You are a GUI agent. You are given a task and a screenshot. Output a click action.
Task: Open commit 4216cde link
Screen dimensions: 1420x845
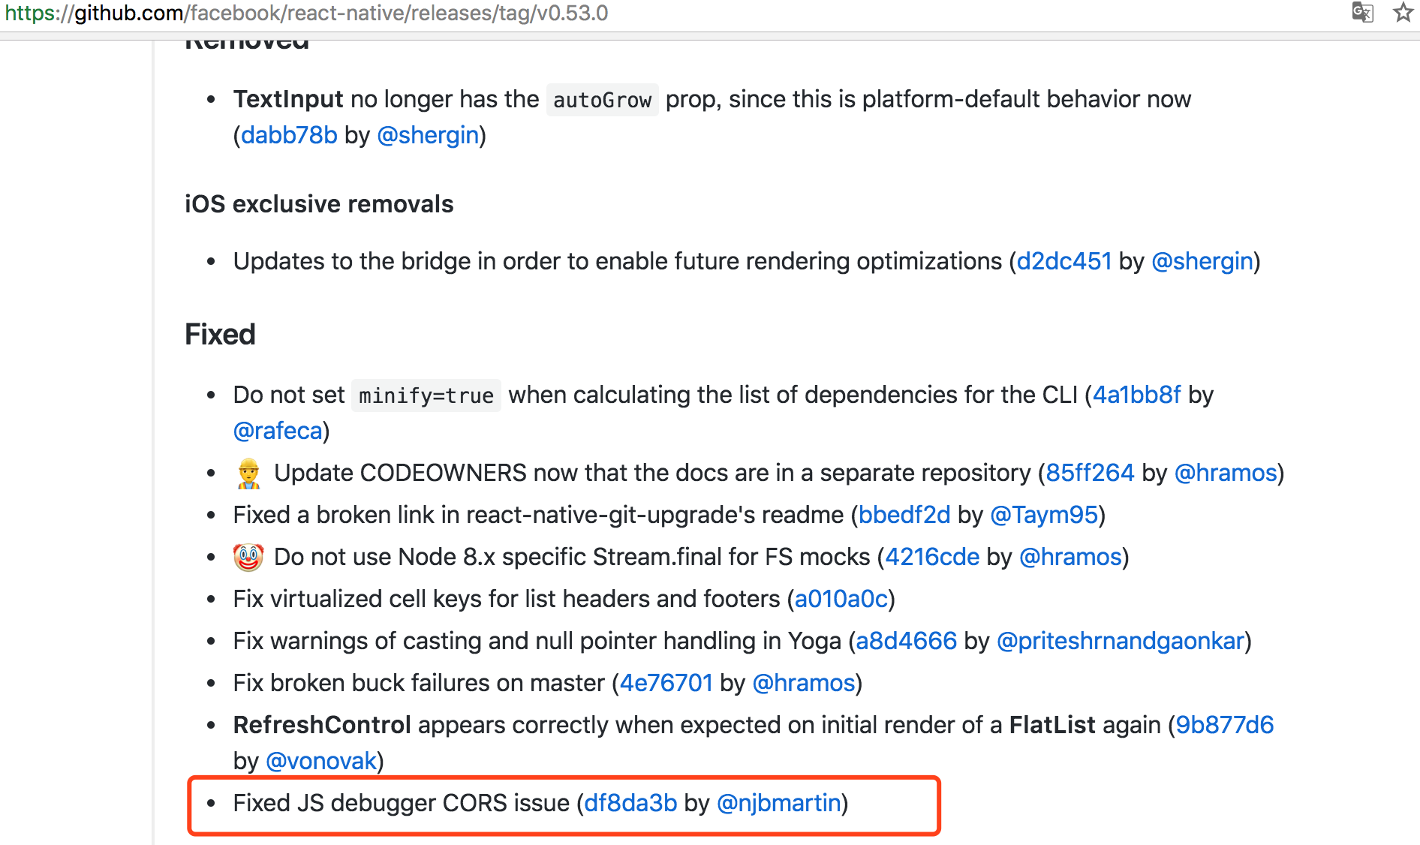click(932, 557)
